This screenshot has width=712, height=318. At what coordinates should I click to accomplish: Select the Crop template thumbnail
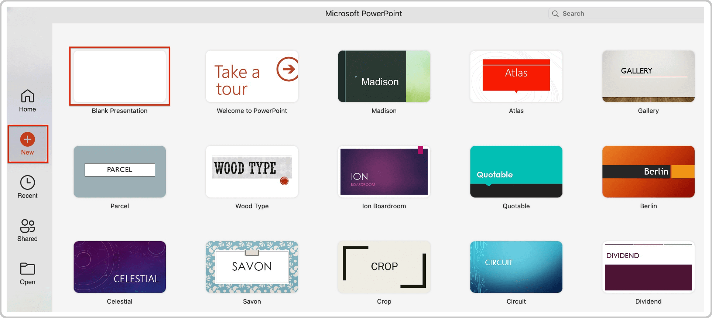coord(384,267)
